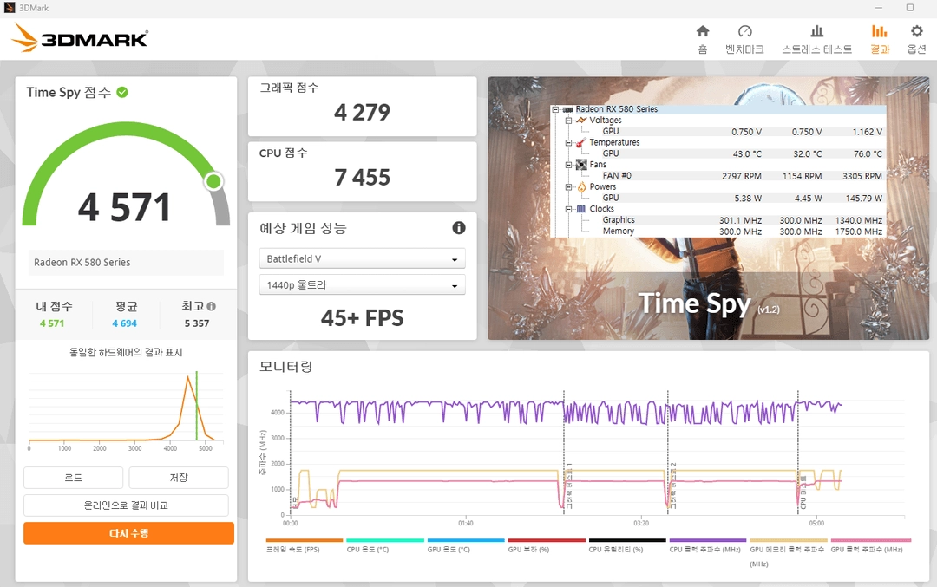Select the Results tab icon
The height and width of the screenshot is (587, 937).
pos(879,31)
